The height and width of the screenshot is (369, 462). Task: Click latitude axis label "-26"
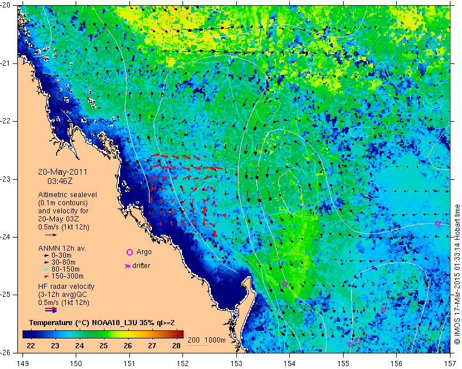(6, 352)
